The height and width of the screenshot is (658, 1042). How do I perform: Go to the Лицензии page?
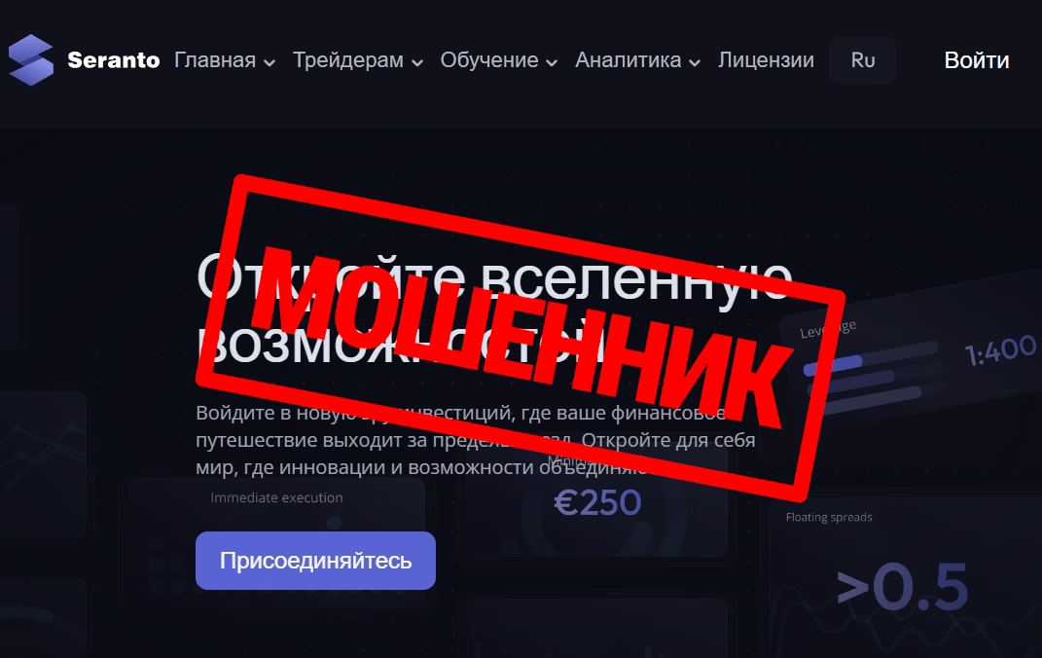pos(766,60)
